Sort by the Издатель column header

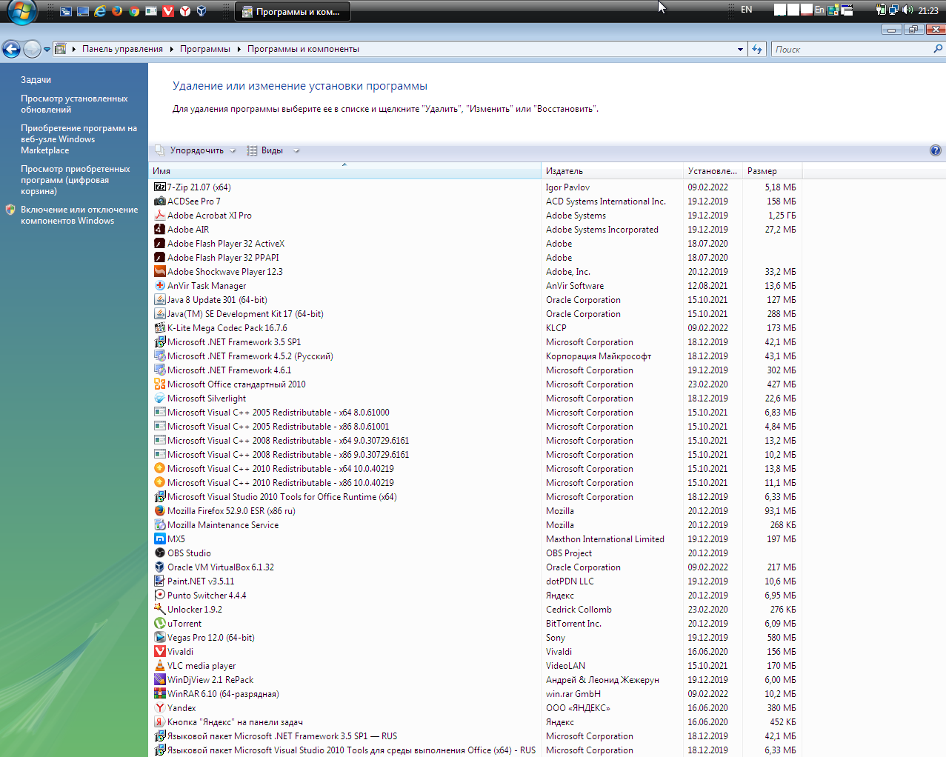click(x=613, y=171)
